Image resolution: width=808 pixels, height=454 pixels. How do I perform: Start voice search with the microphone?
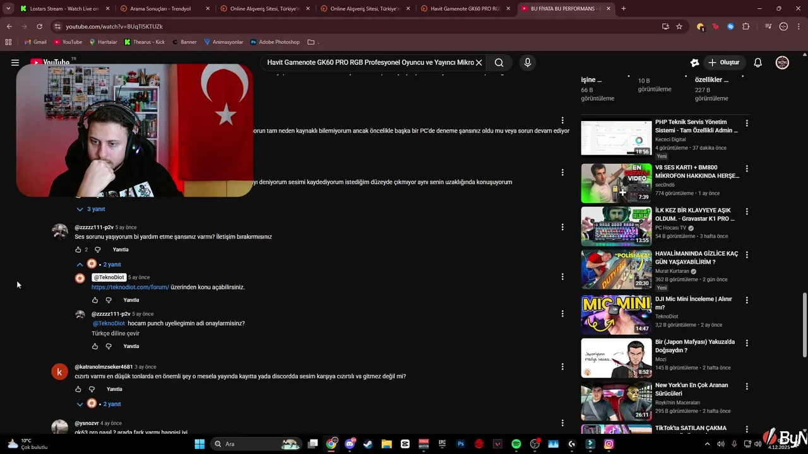click(528, 62)
